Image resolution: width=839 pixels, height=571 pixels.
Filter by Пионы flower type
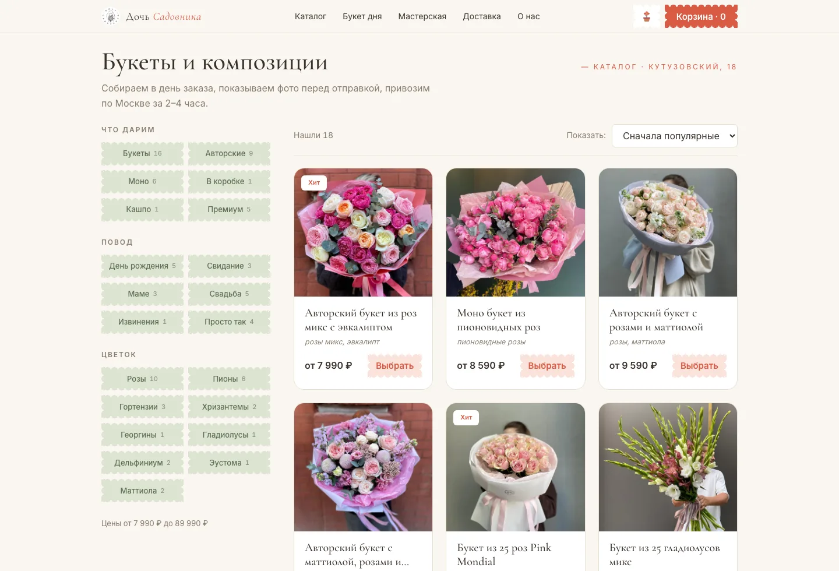[x=229, y=379]
